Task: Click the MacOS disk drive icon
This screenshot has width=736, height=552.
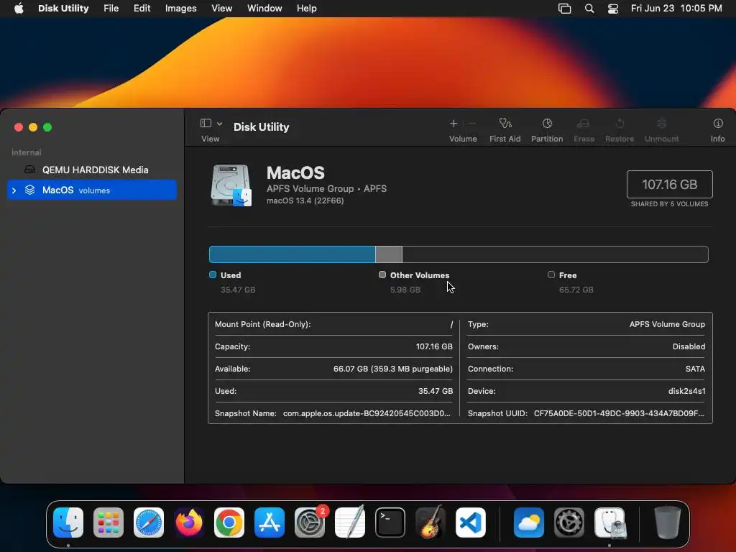Action: (x=231, y=185)
